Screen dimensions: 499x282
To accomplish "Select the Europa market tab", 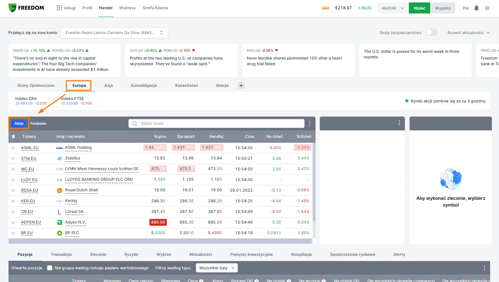I will 79,85.
